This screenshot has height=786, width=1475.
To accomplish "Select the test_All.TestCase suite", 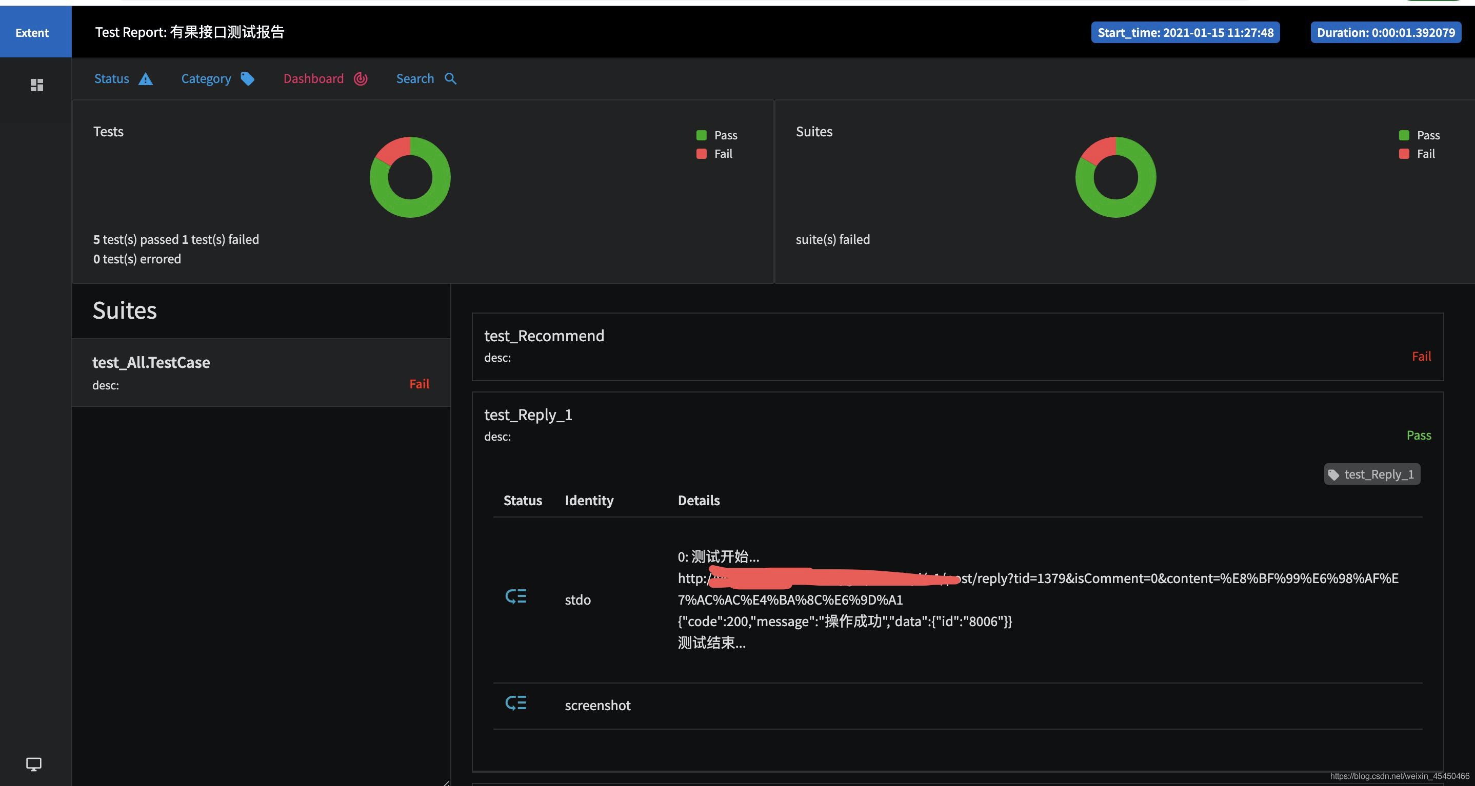I will click(261, 373).
